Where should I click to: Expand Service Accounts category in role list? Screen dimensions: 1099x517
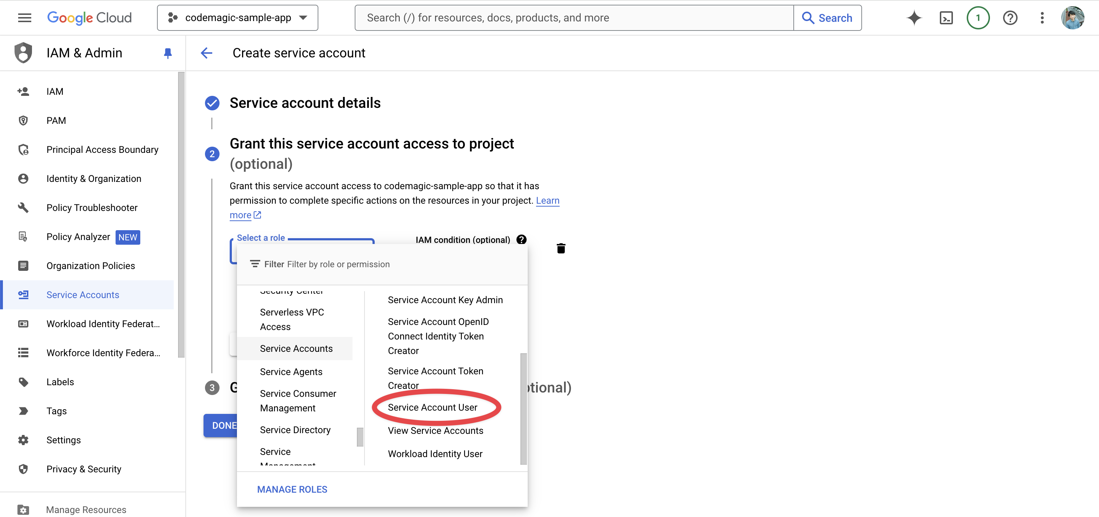pos(297,348)
